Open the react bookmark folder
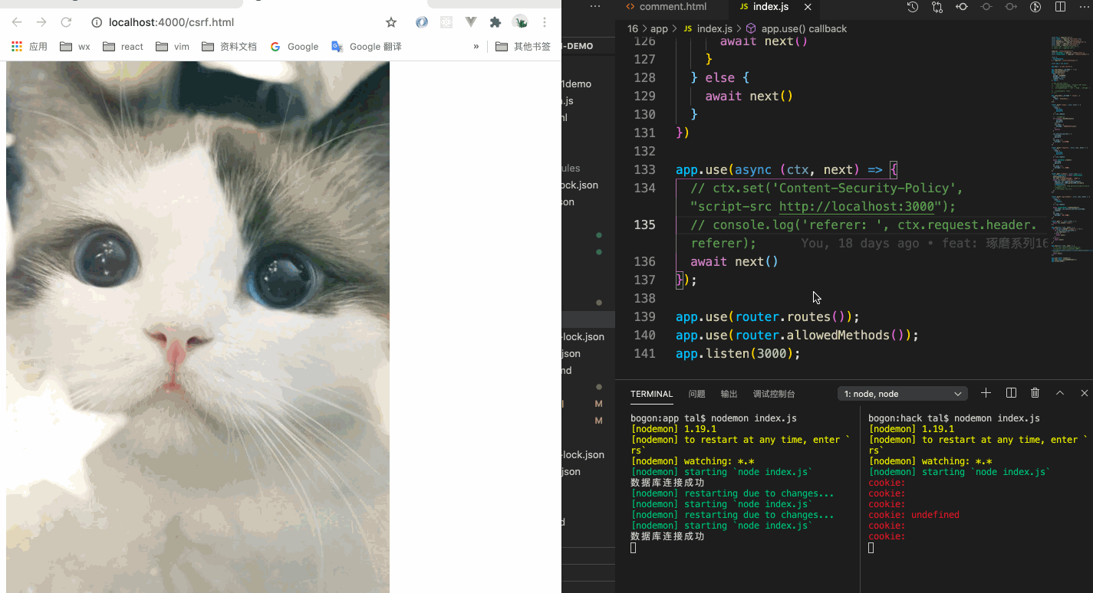Image resolution: width=1093 pixels, height=593 pixels. (x=123, y=47)
